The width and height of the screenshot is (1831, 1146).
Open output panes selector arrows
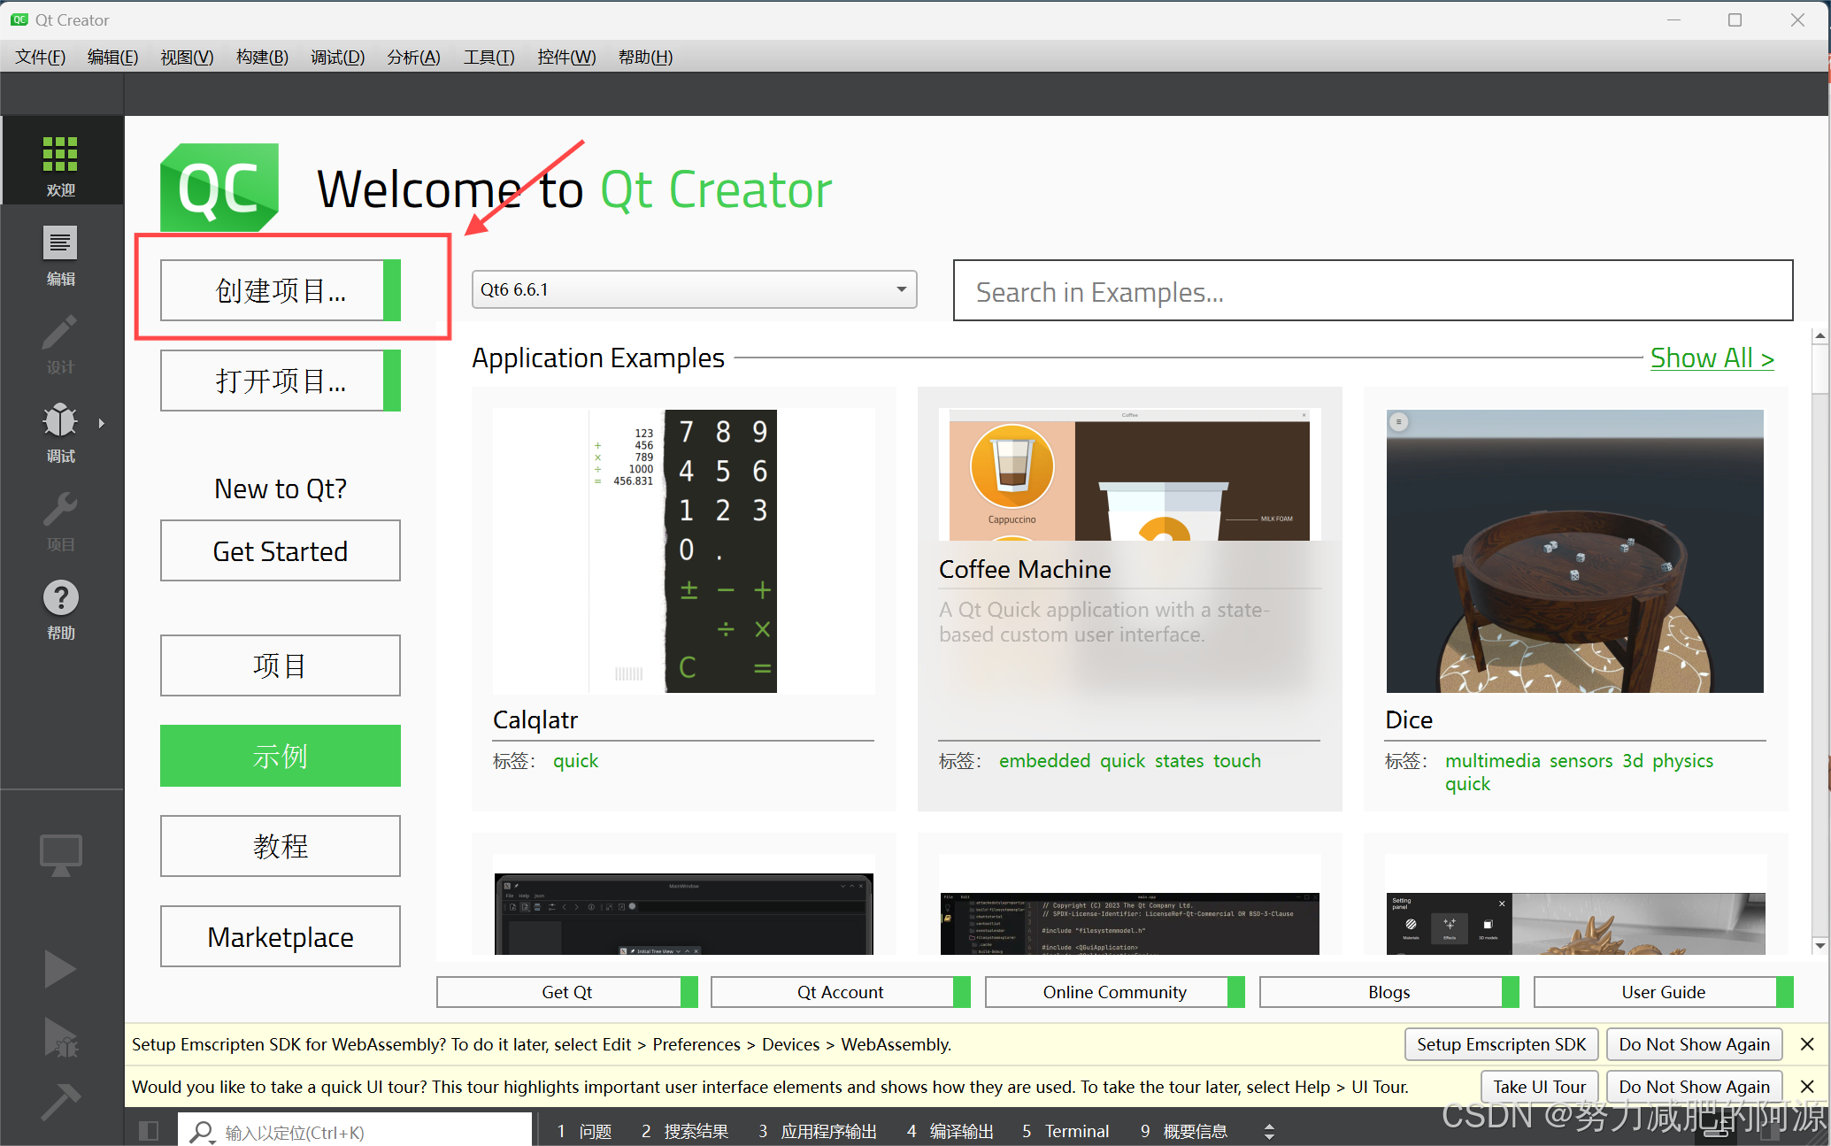click(1269, 1131)
